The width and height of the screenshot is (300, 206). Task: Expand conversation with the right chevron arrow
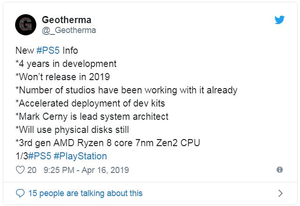(x=280, y=193)
